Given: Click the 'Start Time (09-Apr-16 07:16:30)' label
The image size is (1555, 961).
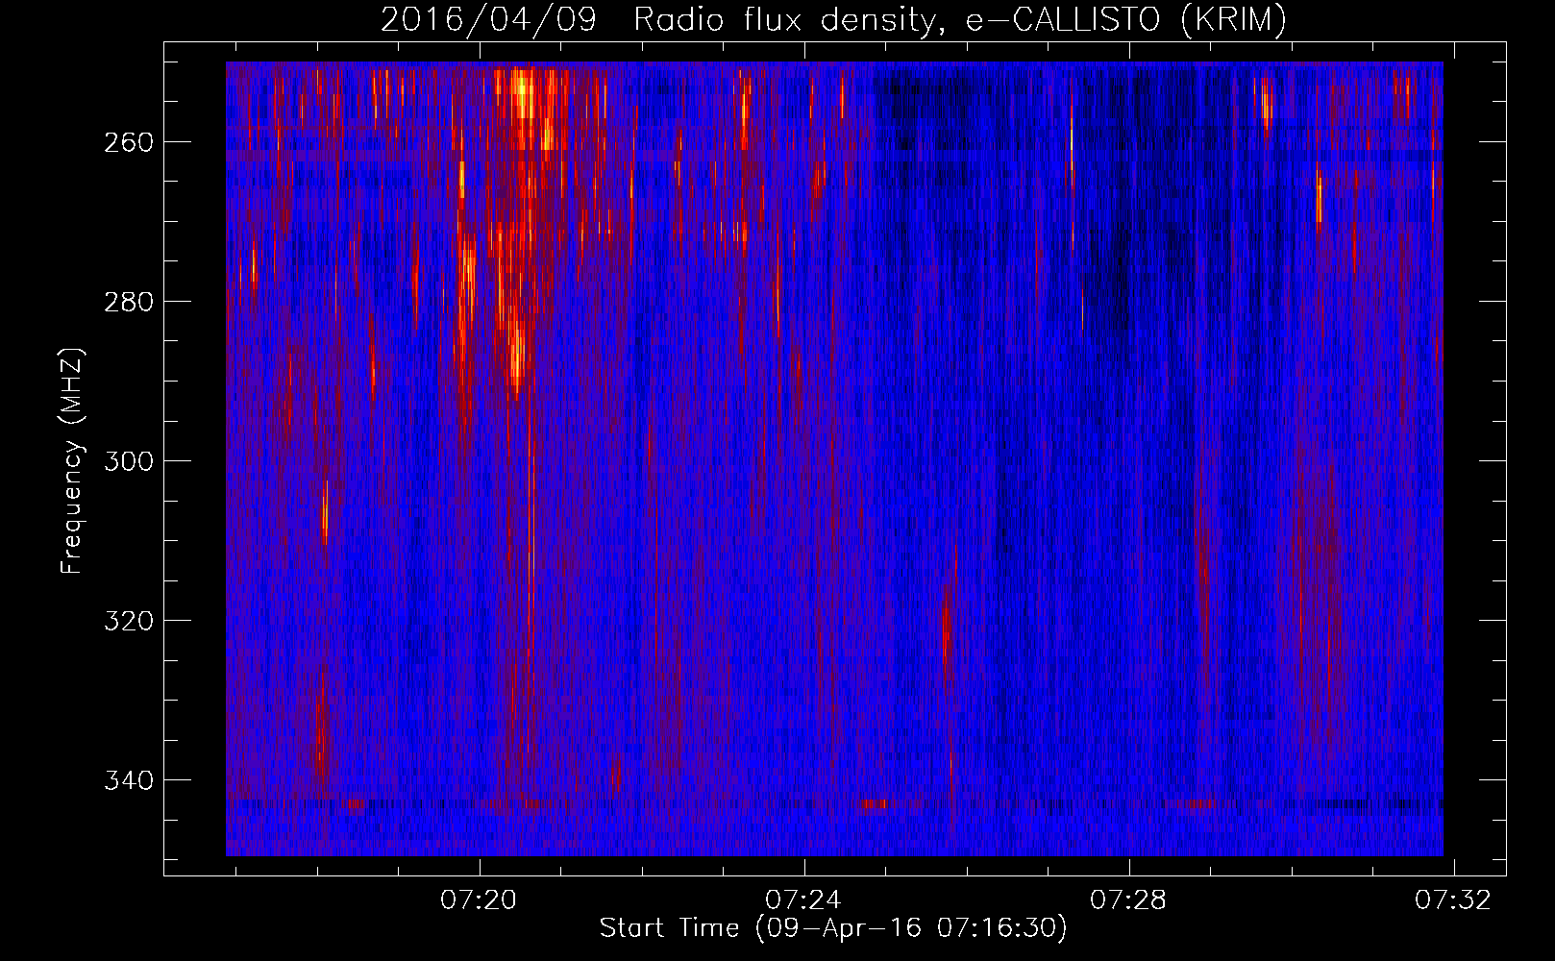Looking at the screenshot, I should pyautogui.click(x=833, y=928).
